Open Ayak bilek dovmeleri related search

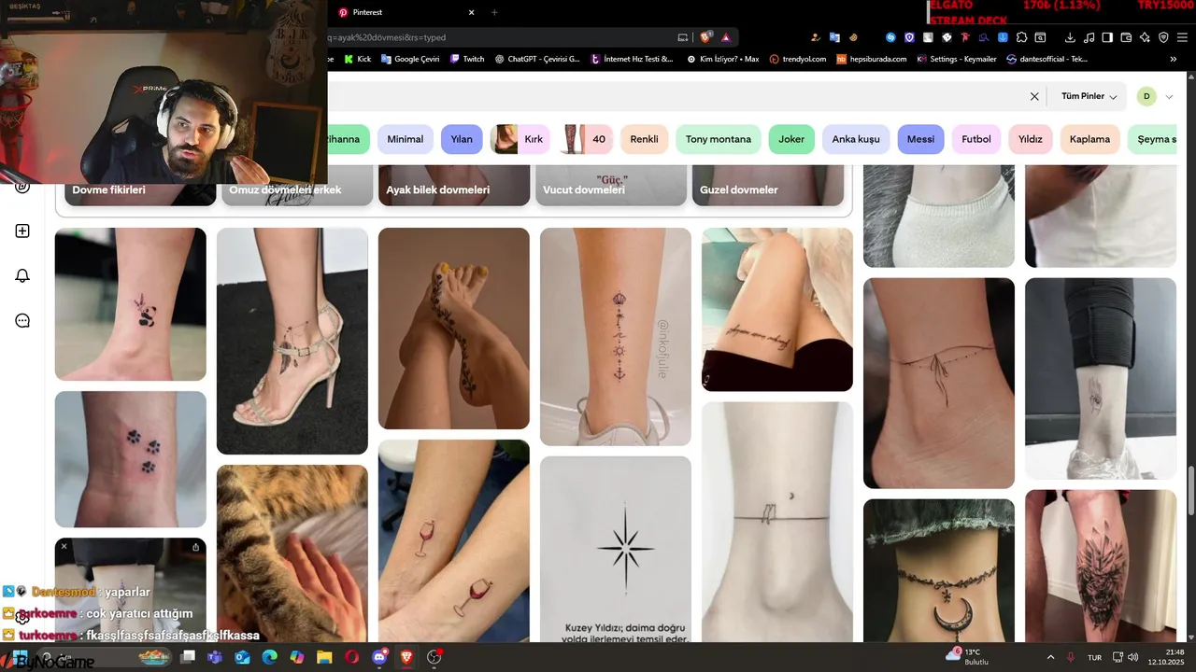(x=452, y=186)
